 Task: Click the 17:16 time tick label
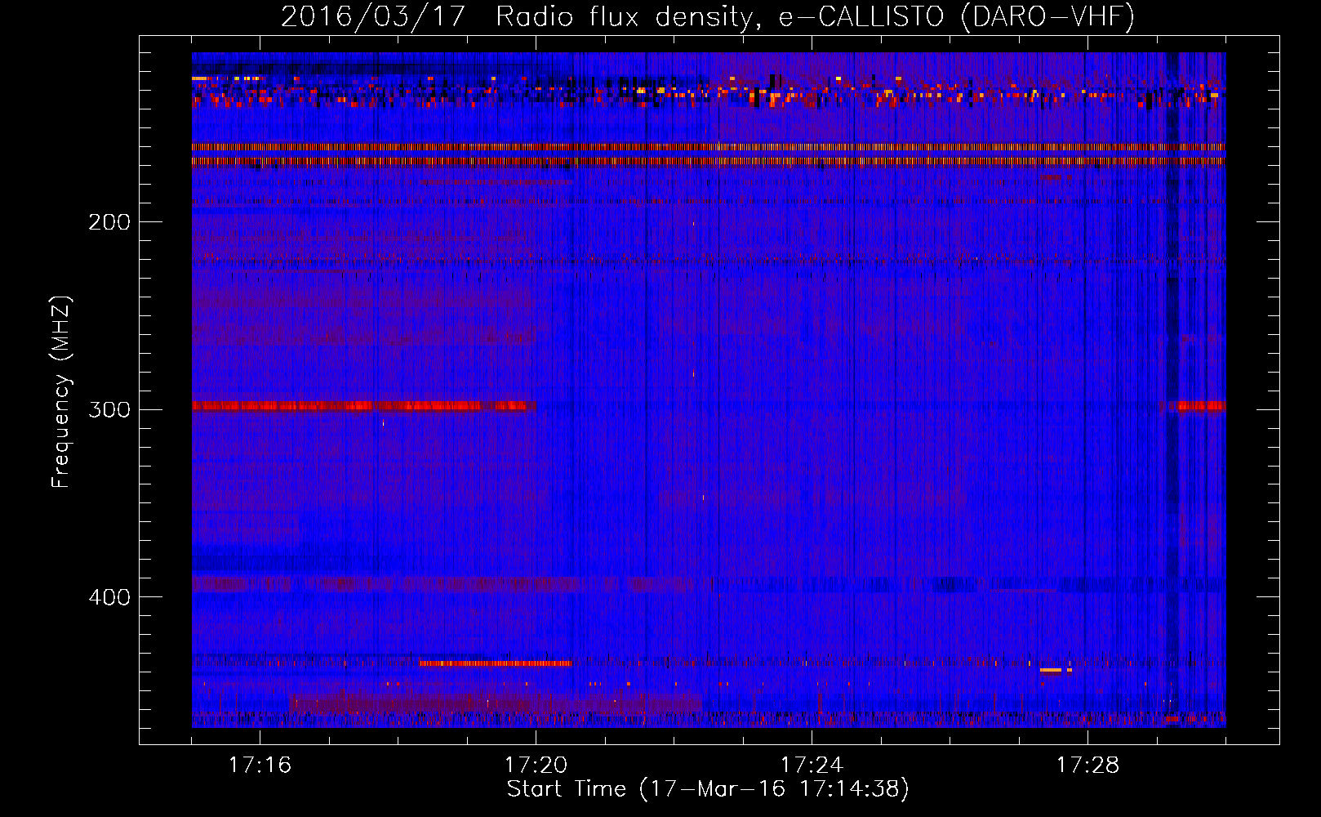pos(260,765)
